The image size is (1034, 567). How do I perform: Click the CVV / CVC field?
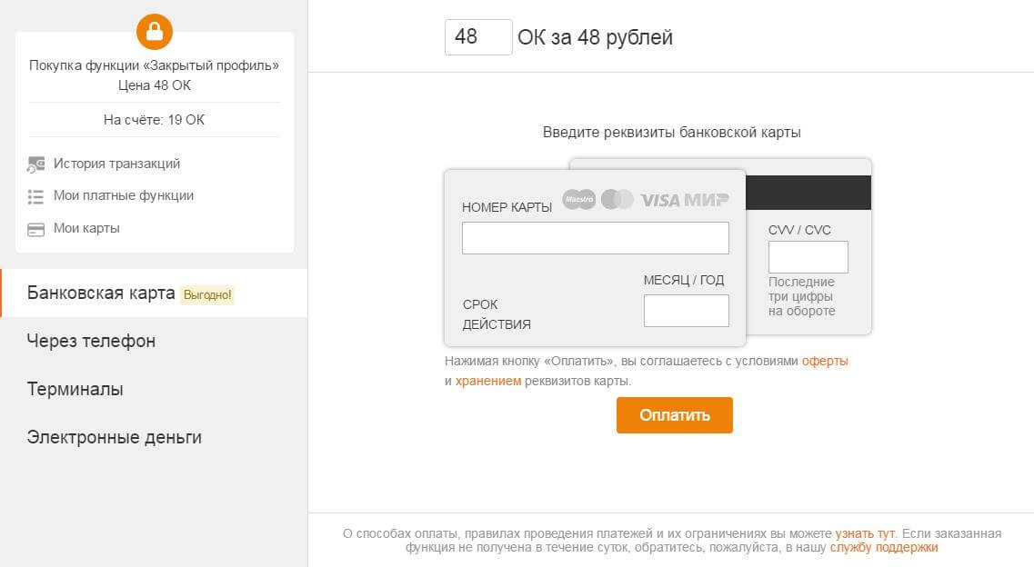808,257
